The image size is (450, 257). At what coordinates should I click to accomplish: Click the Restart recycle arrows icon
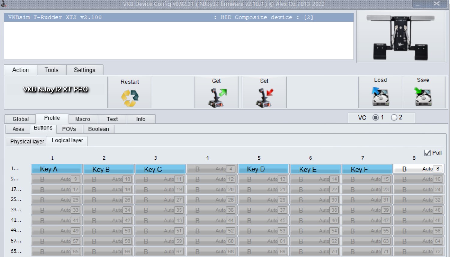pos(130,98)
